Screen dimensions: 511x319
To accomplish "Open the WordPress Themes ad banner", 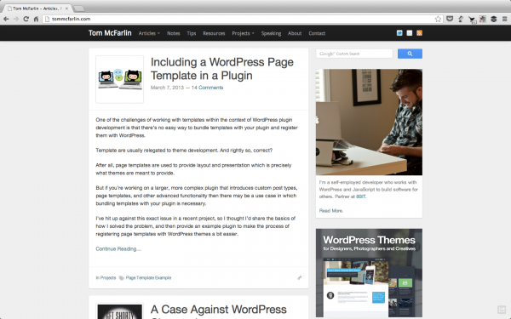I will pos(369,273).
